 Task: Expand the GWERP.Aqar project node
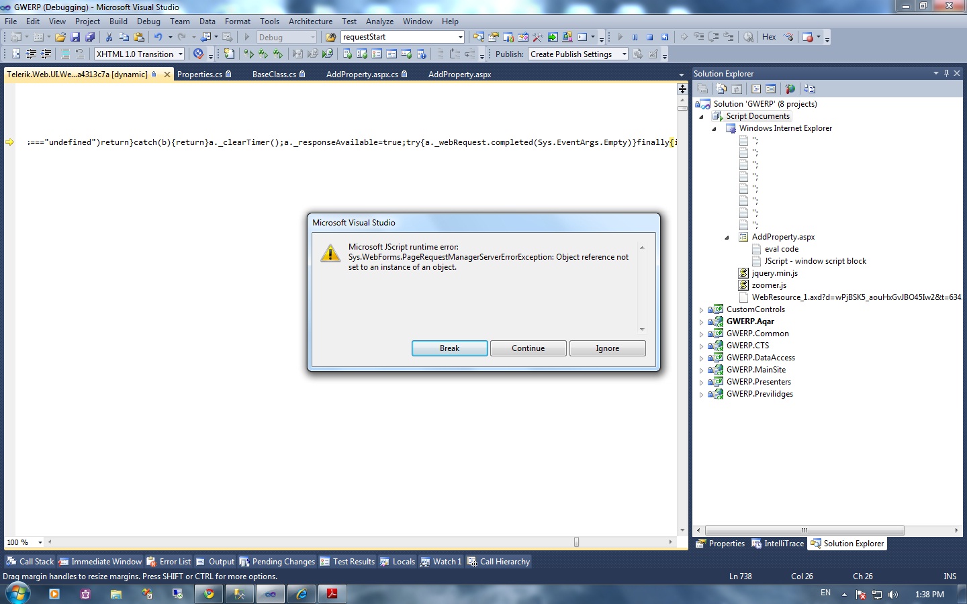pos(702,322)
